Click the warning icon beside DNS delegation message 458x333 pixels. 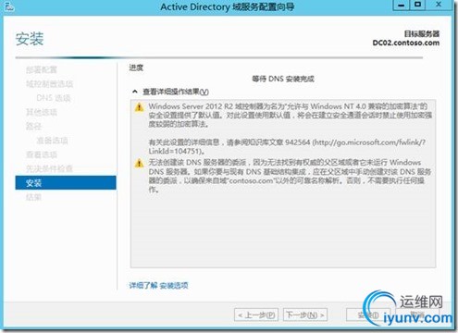click(140, 163)
